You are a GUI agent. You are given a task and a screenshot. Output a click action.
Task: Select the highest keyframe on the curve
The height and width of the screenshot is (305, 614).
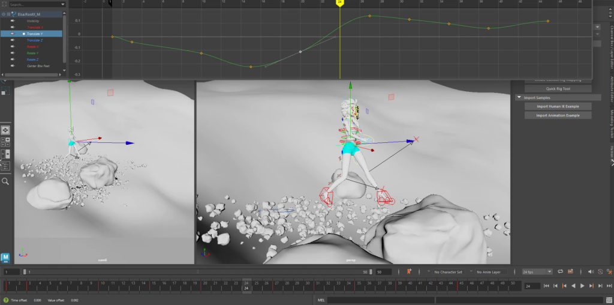click(369, 16)
